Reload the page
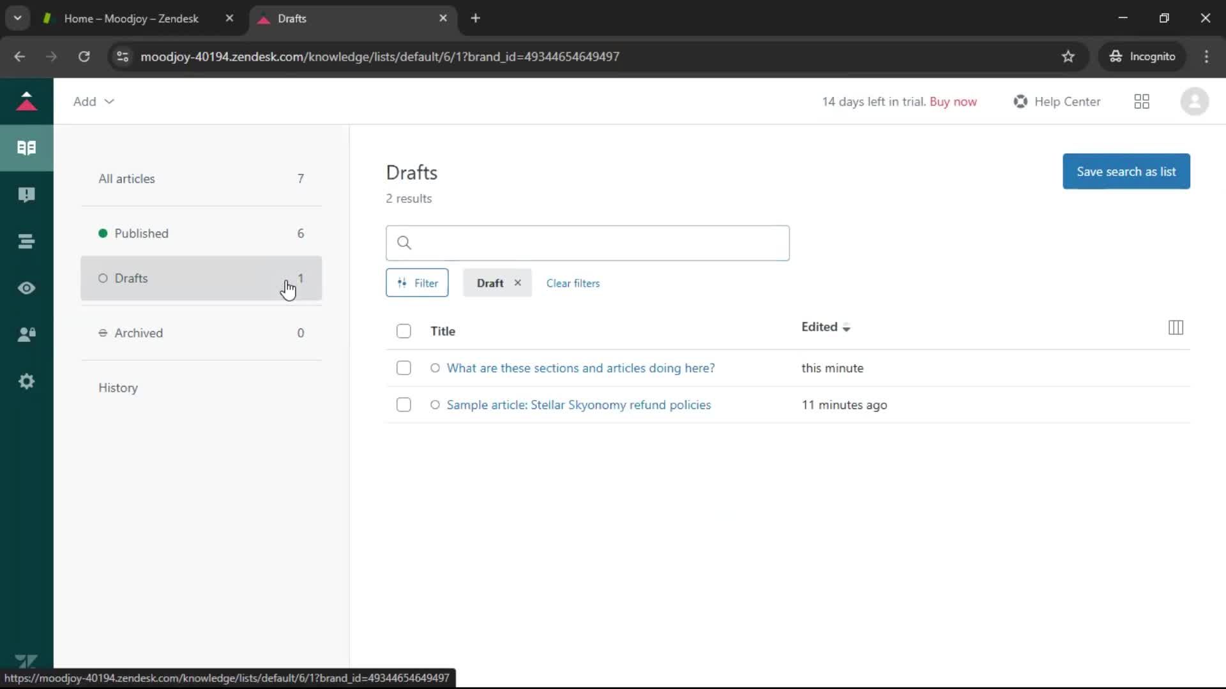This screenshot has width=1226, height=689. 84,57
